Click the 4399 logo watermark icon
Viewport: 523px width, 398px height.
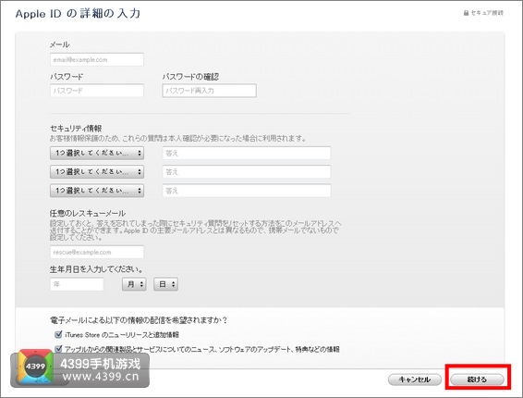(x=35, y=367)
